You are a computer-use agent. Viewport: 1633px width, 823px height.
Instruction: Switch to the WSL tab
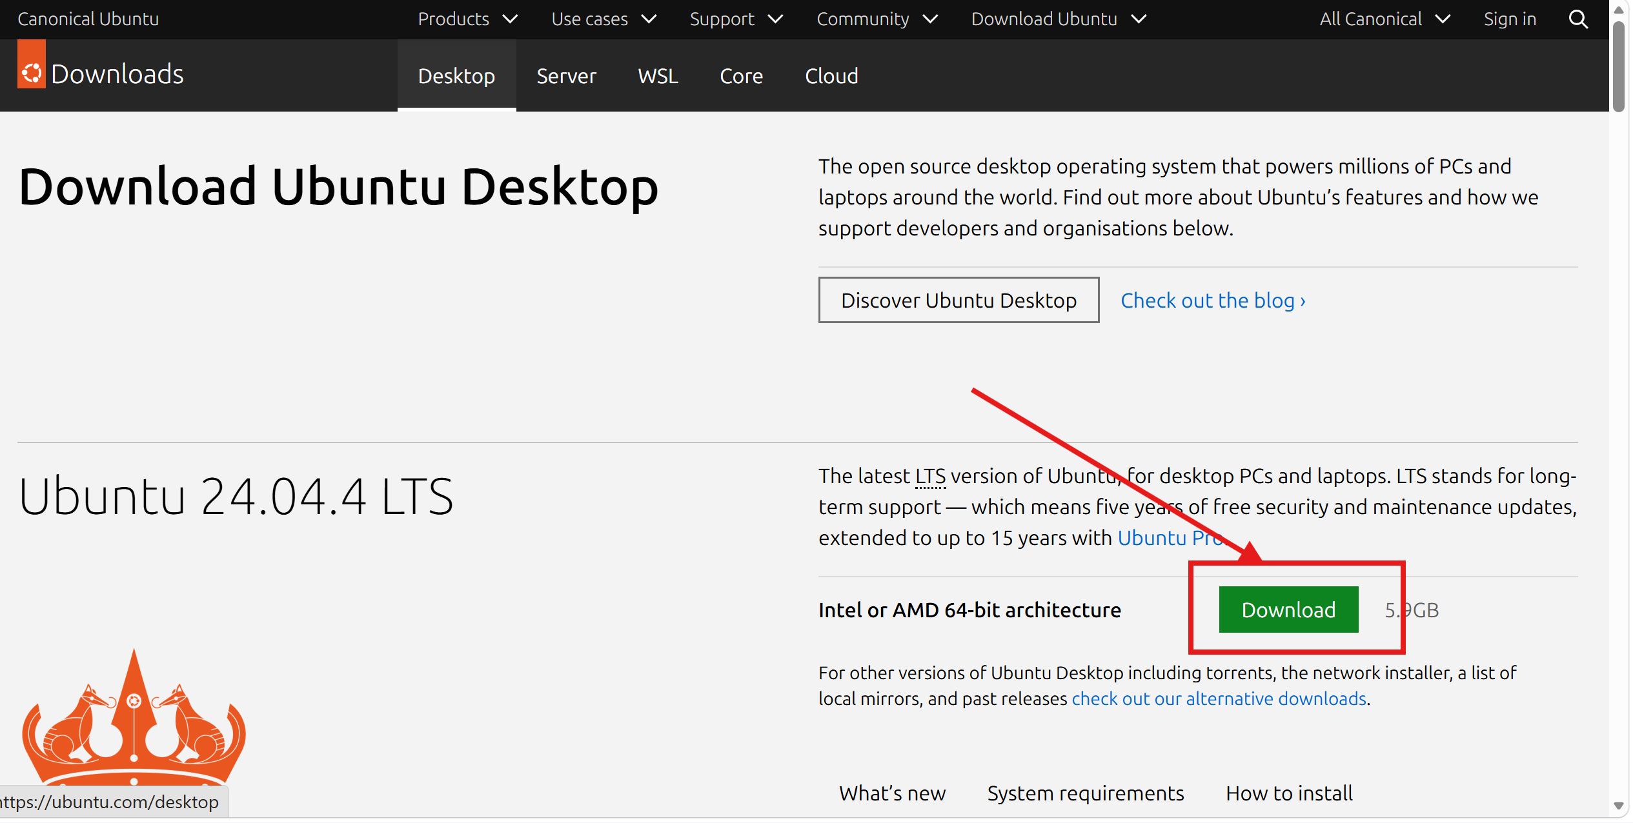click(658, 76)
